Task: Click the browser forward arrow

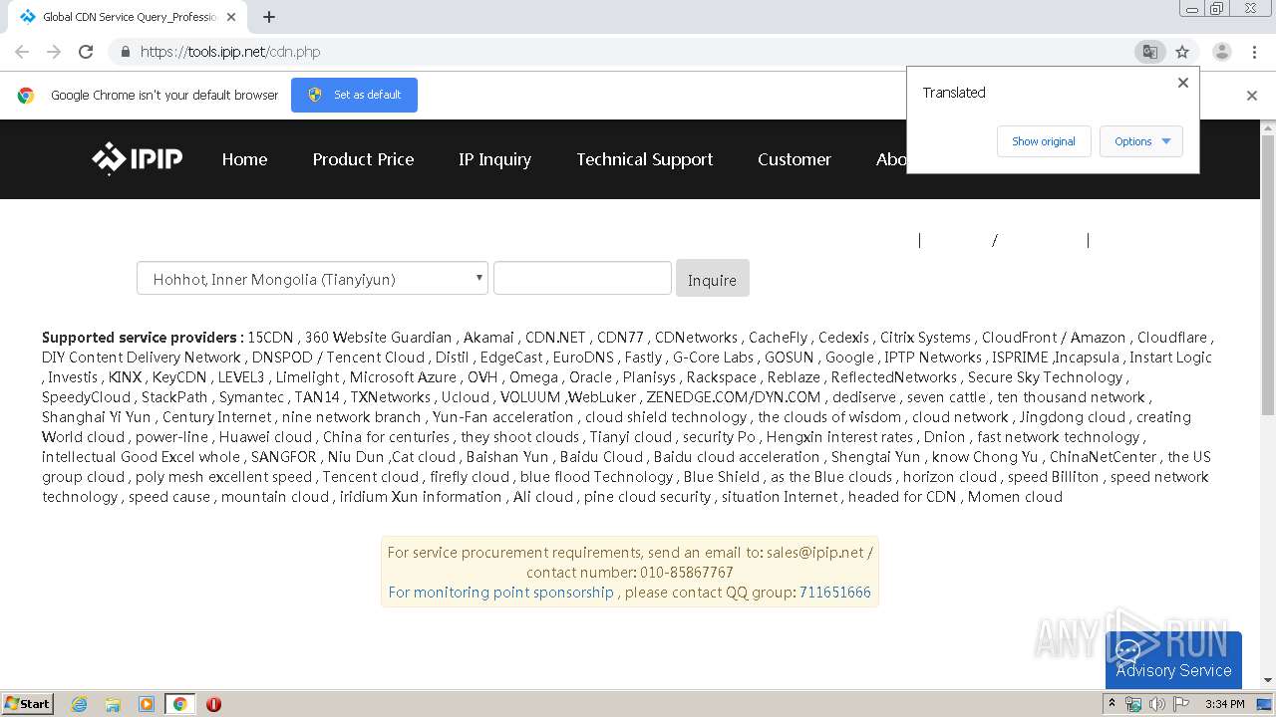Action: 54,52
